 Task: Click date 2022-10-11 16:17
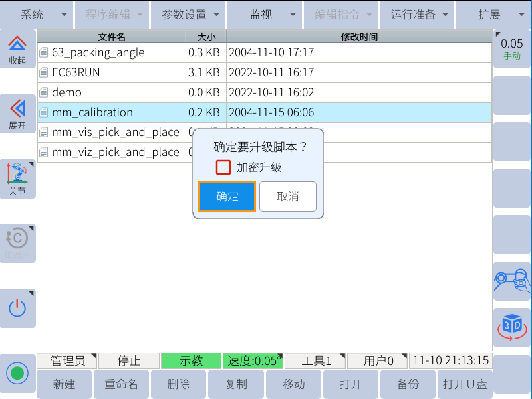(271, 72)
